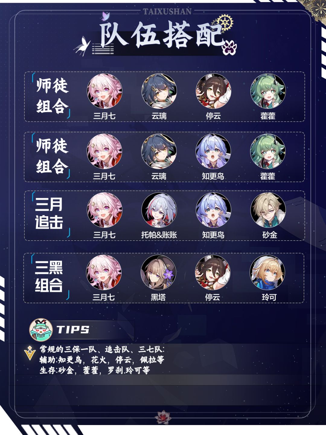326x435 pixels.
Task: Select 云璃 portrait in first 师徒组合 row
Action: [159, 91]
